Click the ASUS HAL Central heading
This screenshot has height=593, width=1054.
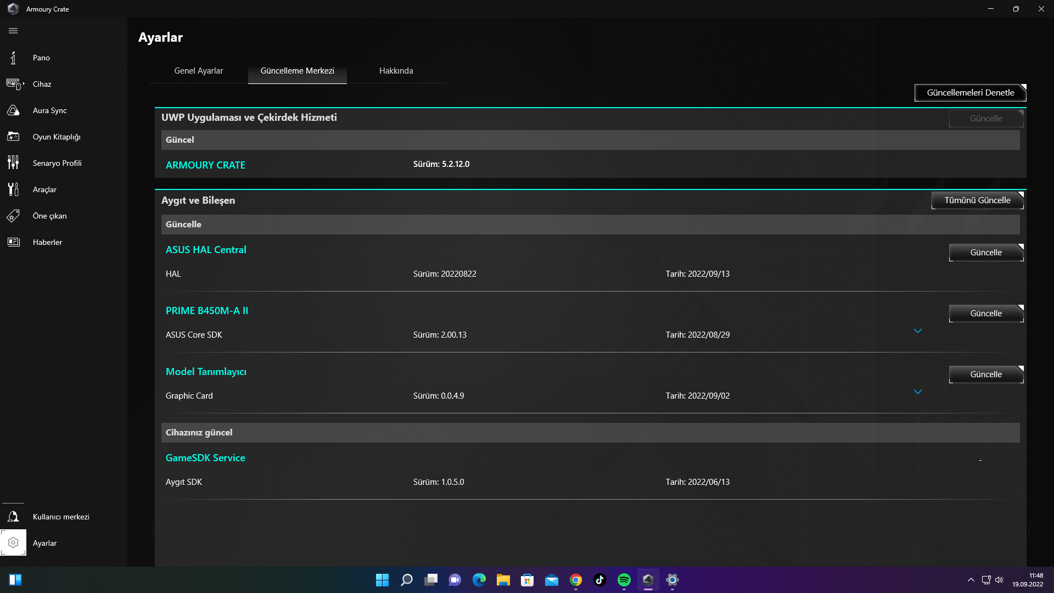206,250
